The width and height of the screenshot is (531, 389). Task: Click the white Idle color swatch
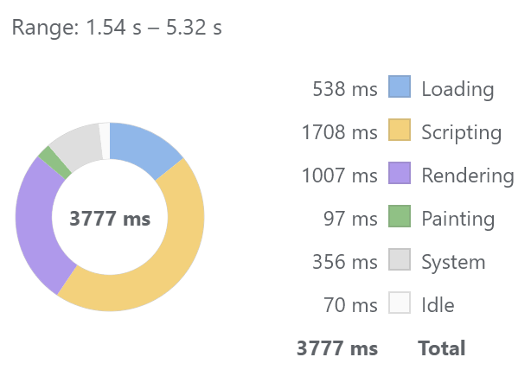pos(399,304)
